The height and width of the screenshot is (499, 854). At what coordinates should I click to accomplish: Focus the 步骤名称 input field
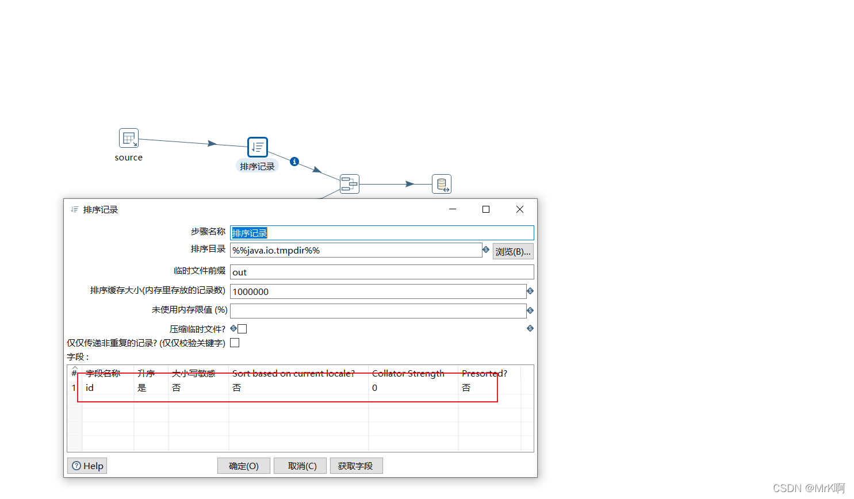coord(382,233)
